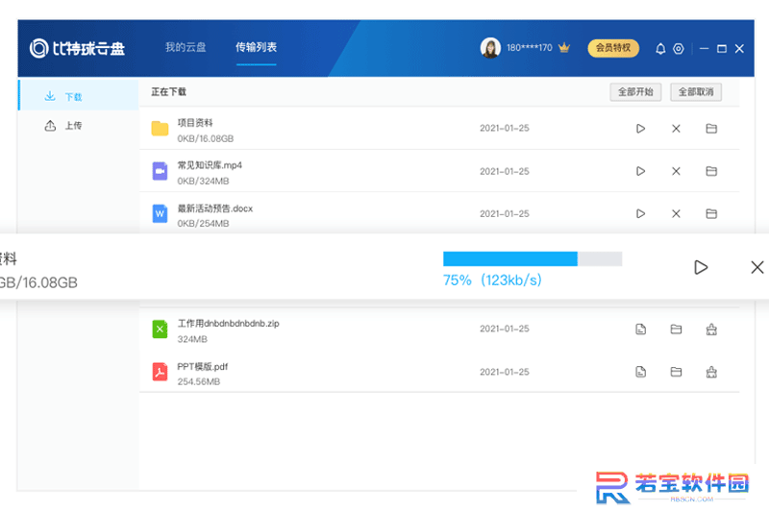Clear record icon for PPT模版.pdf
Viewport: 769px width, 512px height.
click(711, 372)
